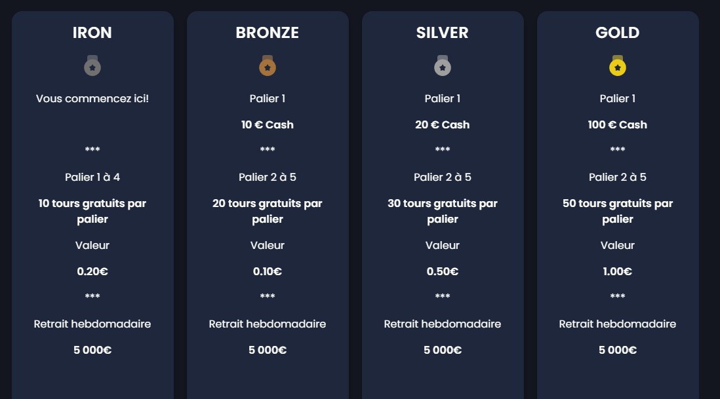Click the Gold tier medal icon
Image resolution: width=720 pixels, height=399 pixels.
[x=618, y=66]
